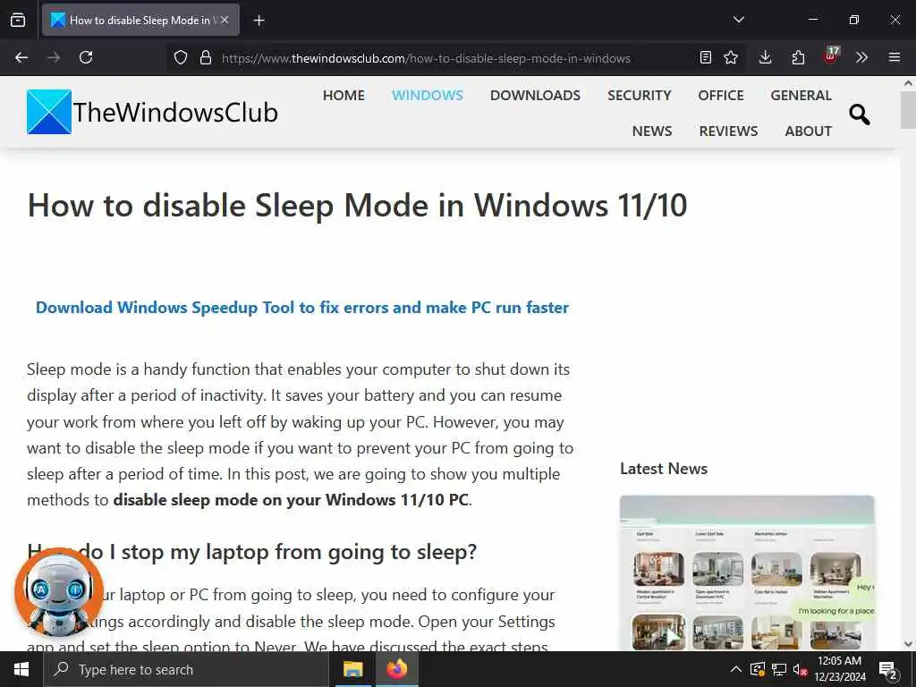Open the ABOUT menu item
916x687 pixels.
click(x=809, y=131)
